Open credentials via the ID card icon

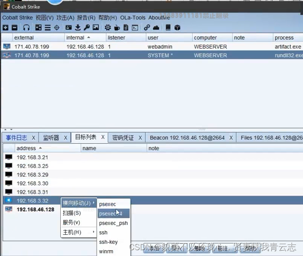pos(68,27)
